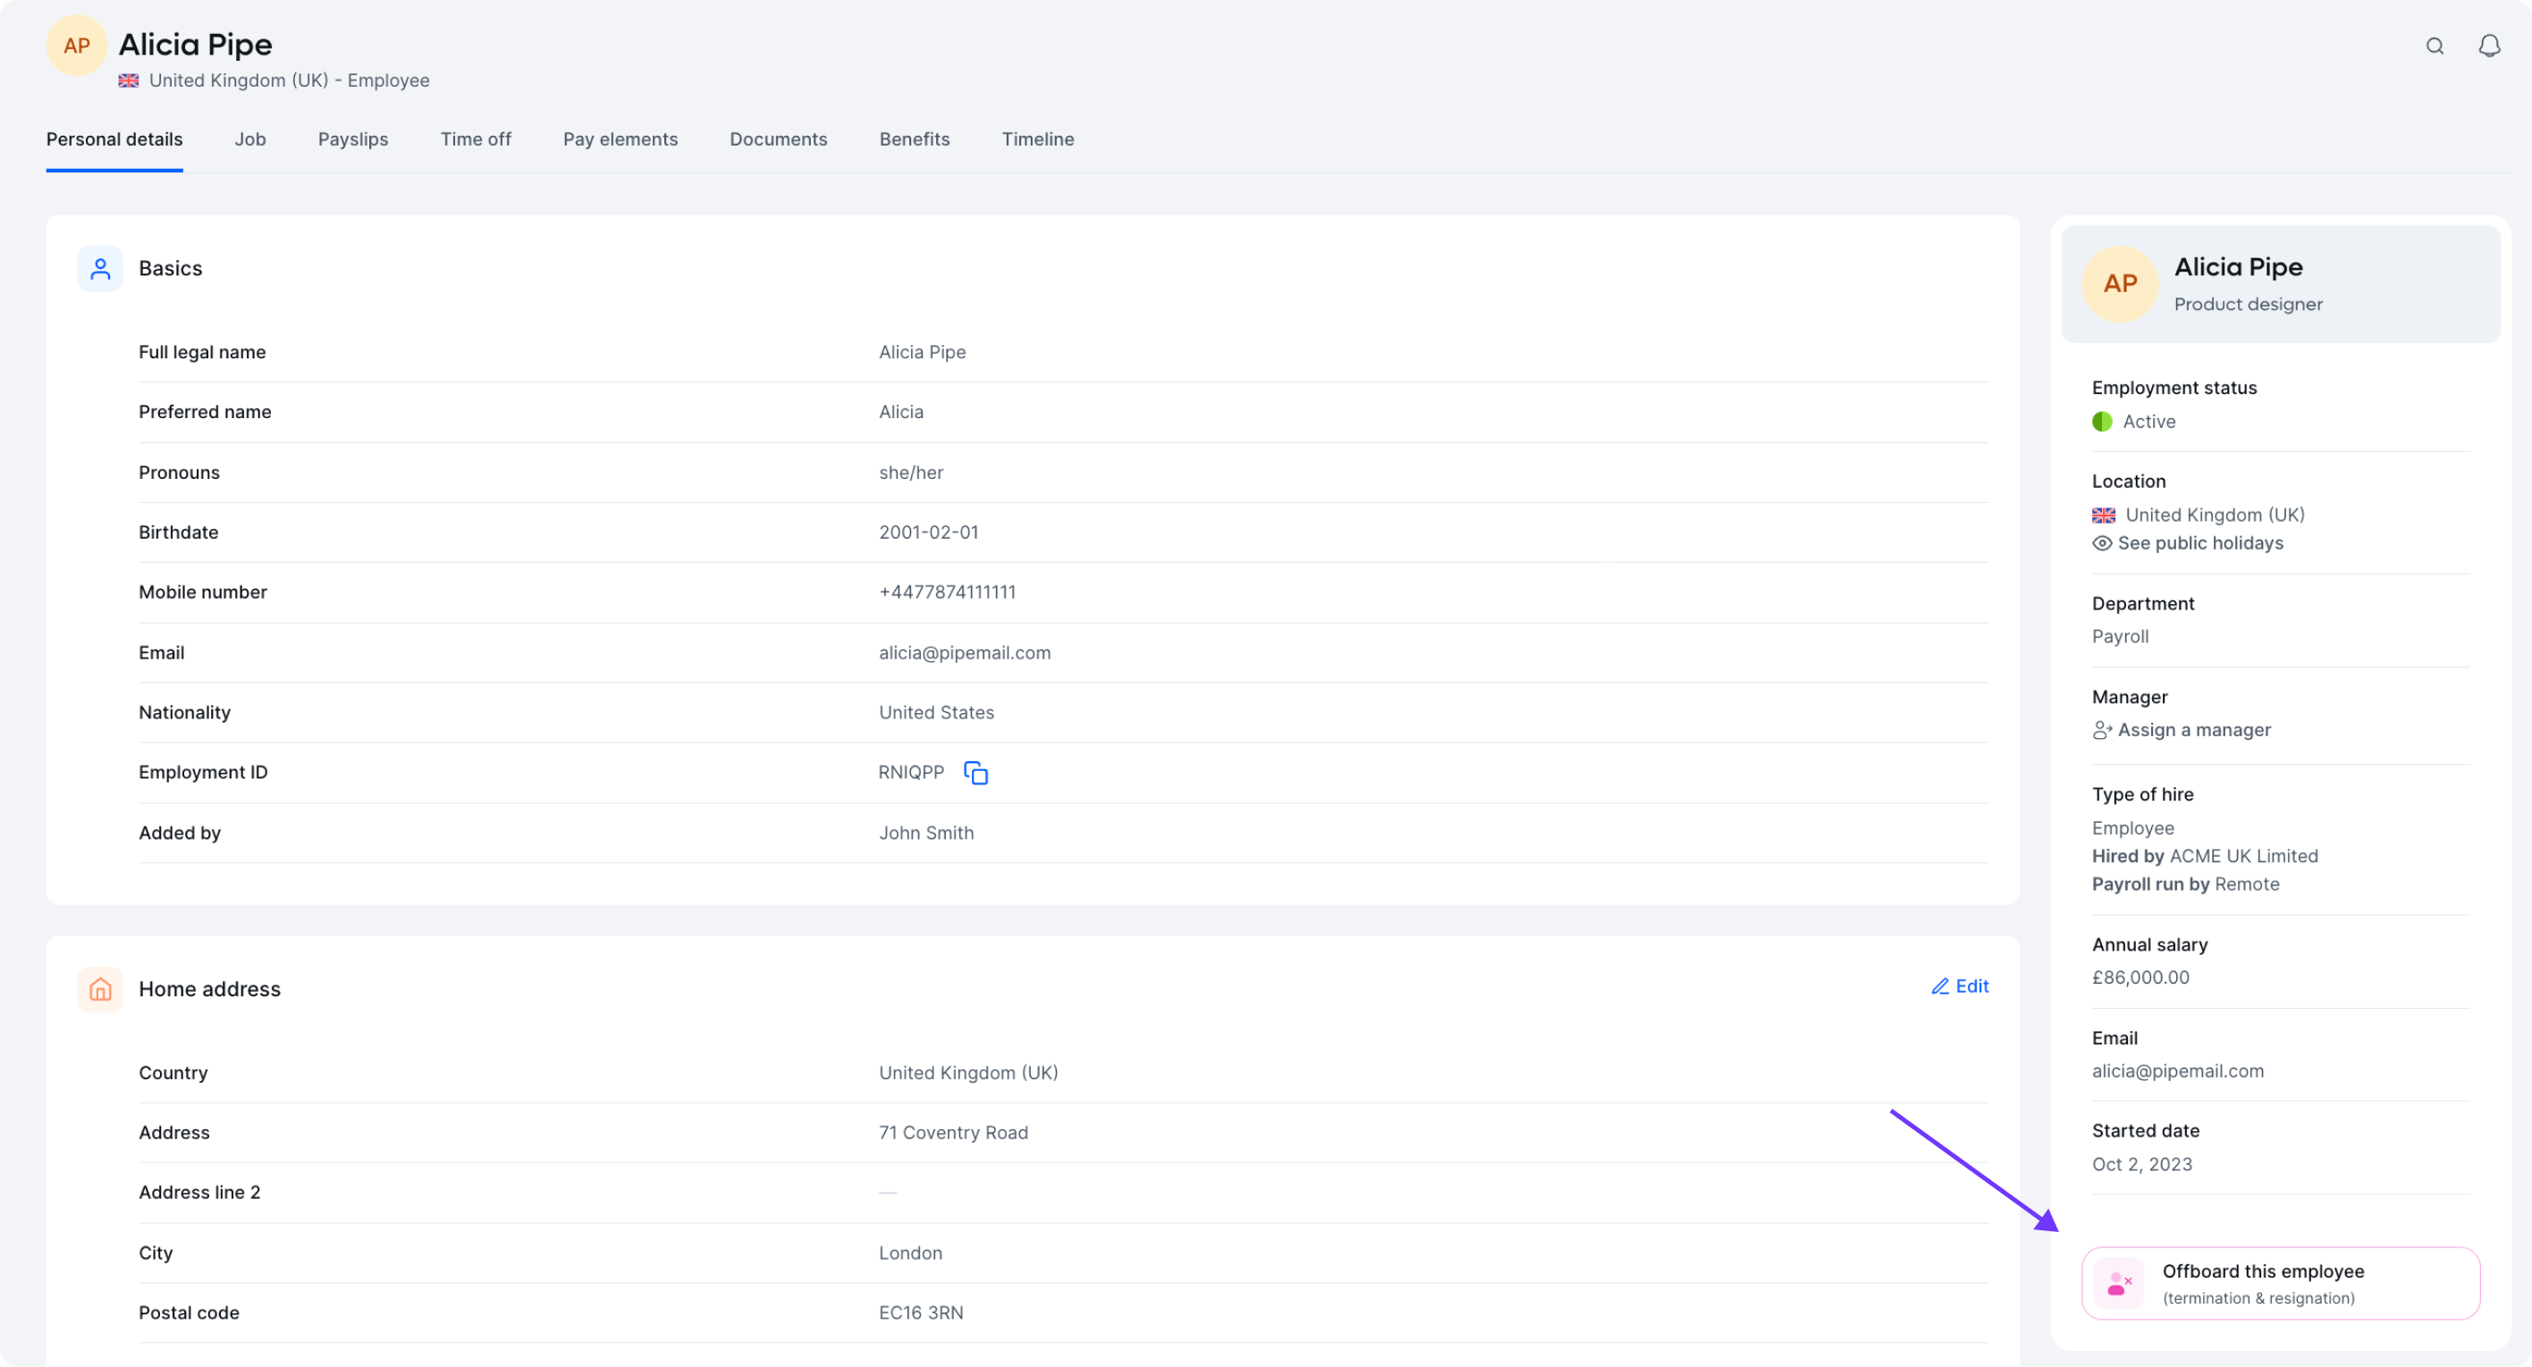Click the UK flag beside Location
Image resolution: width=2532 pixels, height=1367 pixels.
(x=2103, y=515)
